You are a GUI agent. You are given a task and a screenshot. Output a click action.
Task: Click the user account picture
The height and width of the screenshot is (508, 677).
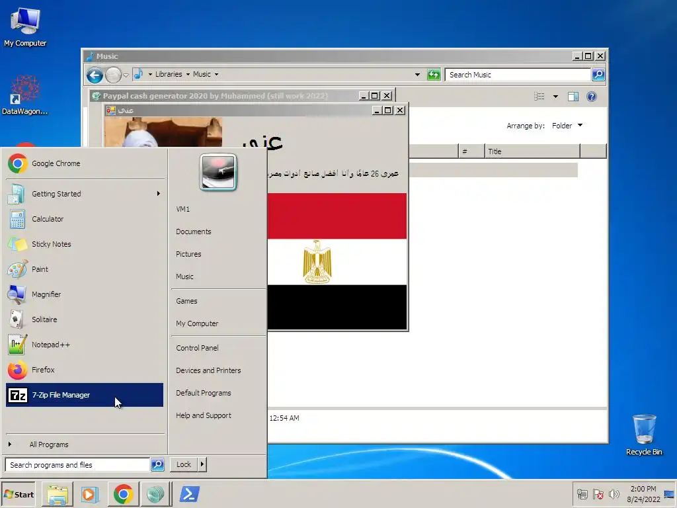pyautogui.click(x=218, y=172)
